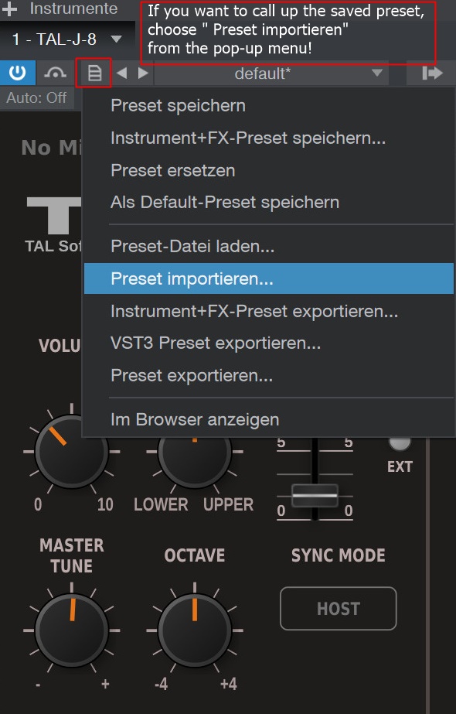Click Preset-Datei laden... in menu
The image size is (456, 714).
192,246
